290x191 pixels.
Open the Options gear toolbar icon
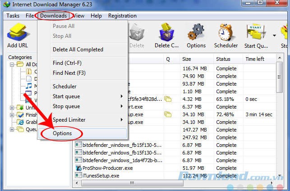(196, 32)
